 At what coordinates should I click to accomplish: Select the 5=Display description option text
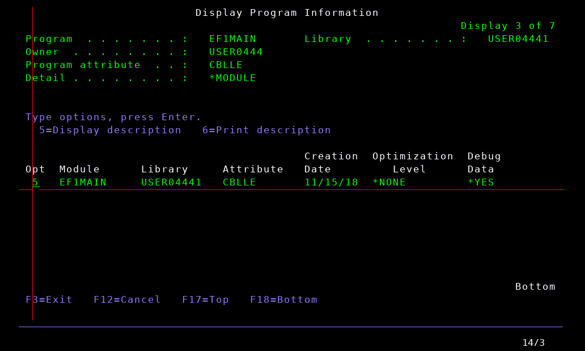(x=110, y=130)
